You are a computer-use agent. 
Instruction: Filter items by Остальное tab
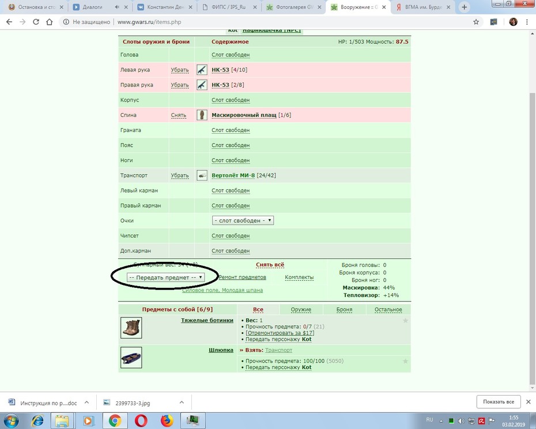tap(388, 310)
